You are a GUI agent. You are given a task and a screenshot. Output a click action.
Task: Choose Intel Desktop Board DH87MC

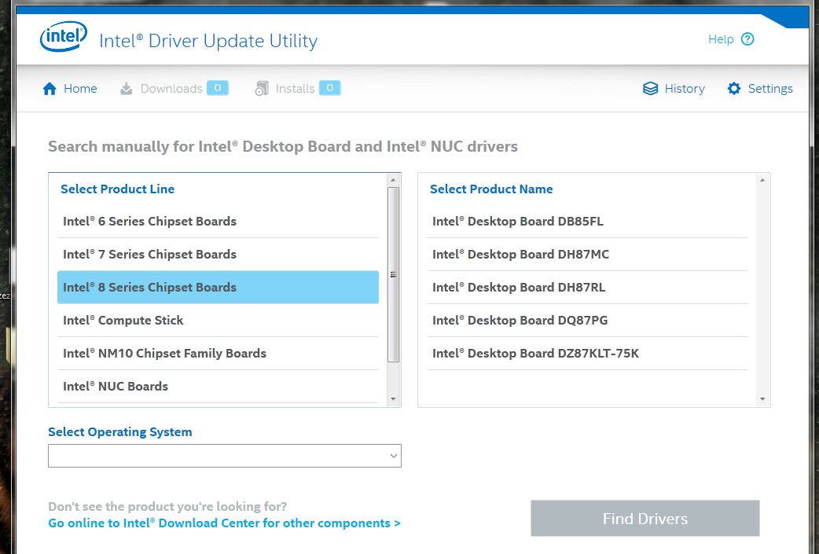[x=587, y=255]
